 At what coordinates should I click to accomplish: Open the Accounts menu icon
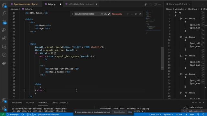pos(4,101)
